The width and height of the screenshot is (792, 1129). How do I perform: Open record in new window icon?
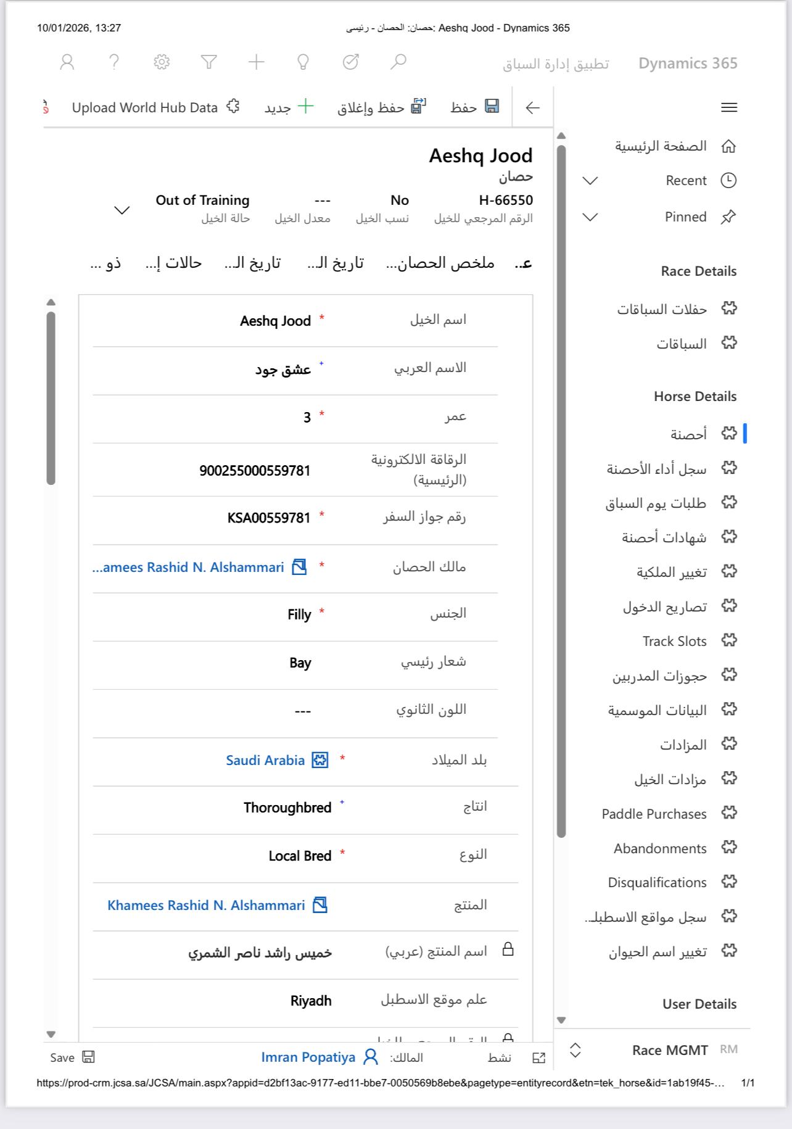pos(538,1058)
